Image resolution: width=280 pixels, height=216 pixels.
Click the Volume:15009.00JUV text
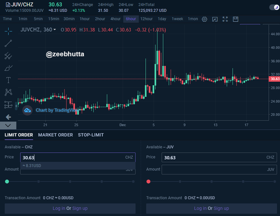(x=24, y=10)
